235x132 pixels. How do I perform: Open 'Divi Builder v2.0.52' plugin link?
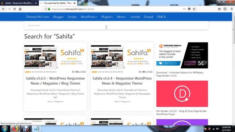tap(181, 113)
